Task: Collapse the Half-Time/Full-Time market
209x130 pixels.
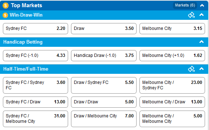Action: click(201, 69)
